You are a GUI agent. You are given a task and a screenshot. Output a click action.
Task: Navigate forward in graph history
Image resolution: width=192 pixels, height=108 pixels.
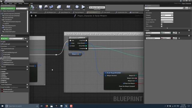tap(36, 16)
